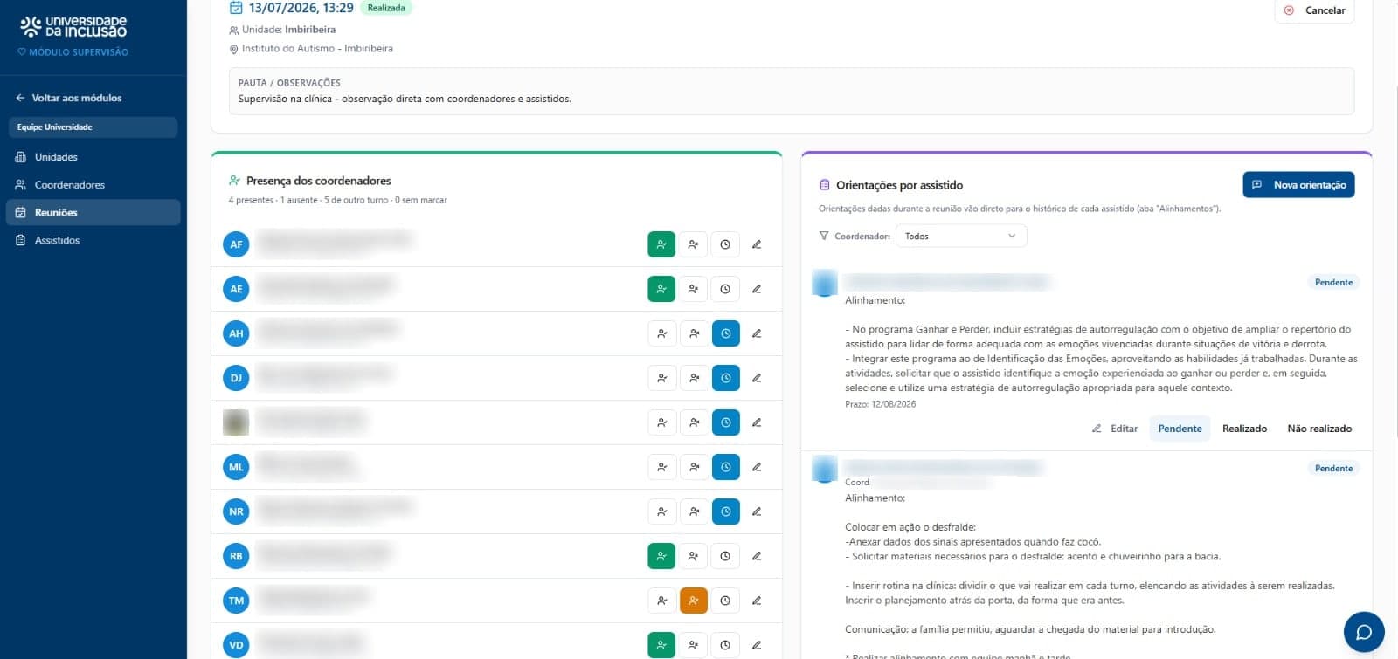Open Unidades in sidebar

coord(93,157)
